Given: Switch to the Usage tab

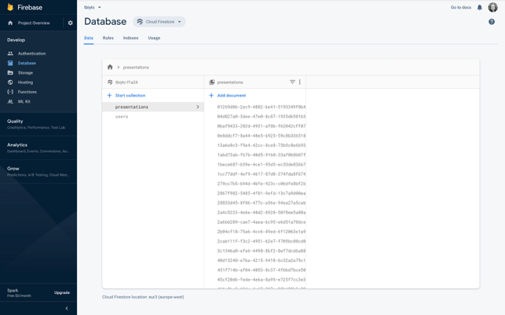Looking at the screenshot, I should point(154,38).
